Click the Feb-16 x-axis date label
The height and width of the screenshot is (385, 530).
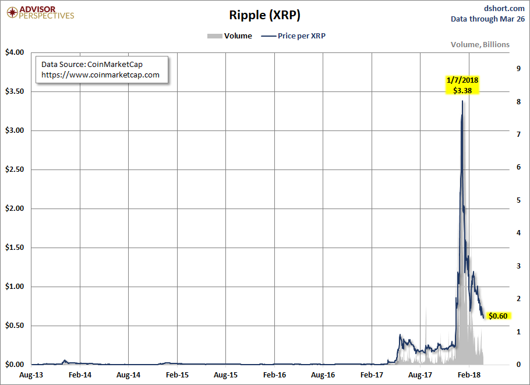(274, 375)
